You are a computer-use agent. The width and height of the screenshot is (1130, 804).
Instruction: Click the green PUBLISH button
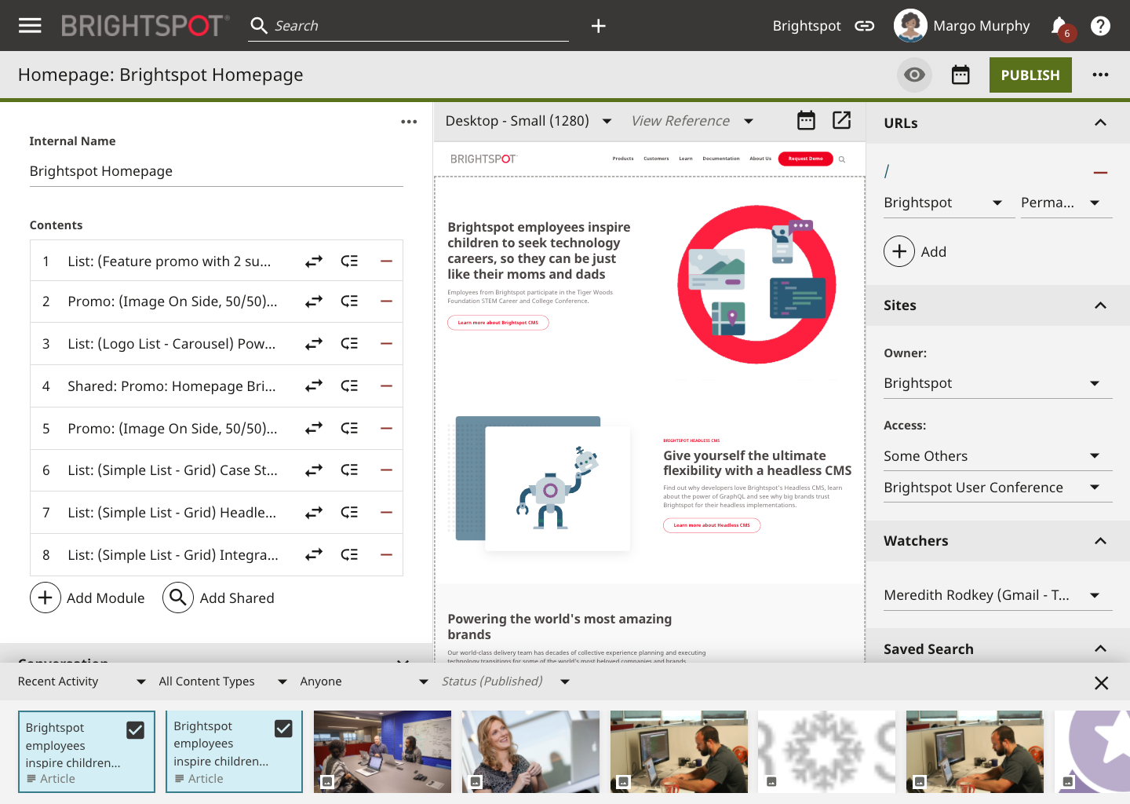(1030, 75)
